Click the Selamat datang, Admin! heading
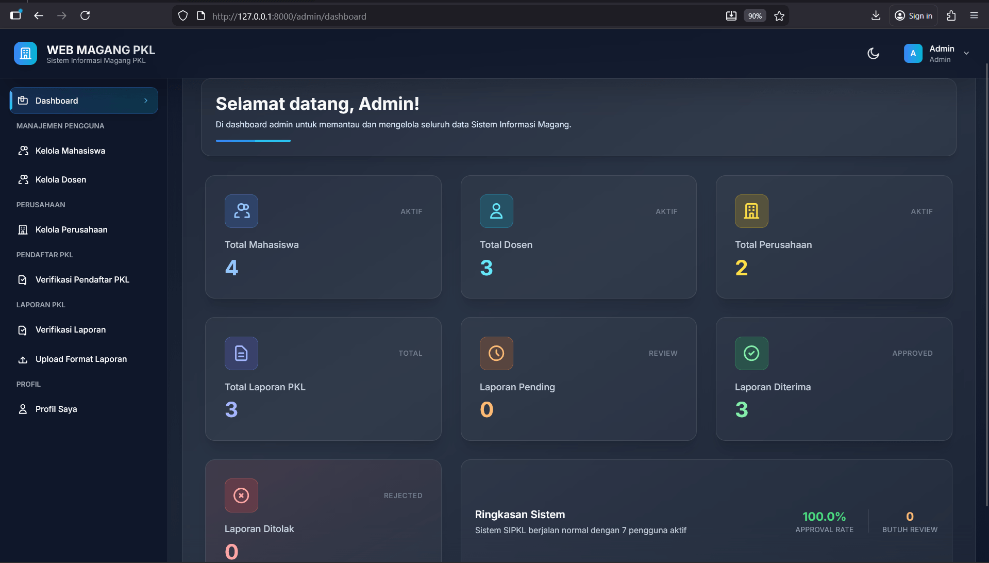This screenshot has height=563, width=989. tap(317, 104)
